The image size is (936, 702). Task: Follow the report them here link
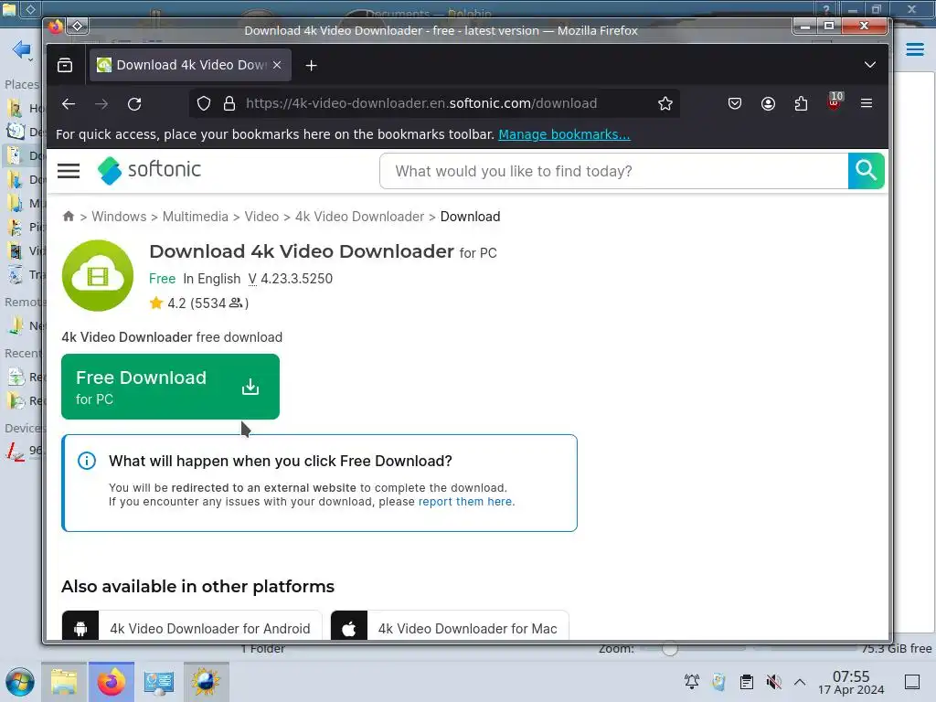[x=465, y=502]
